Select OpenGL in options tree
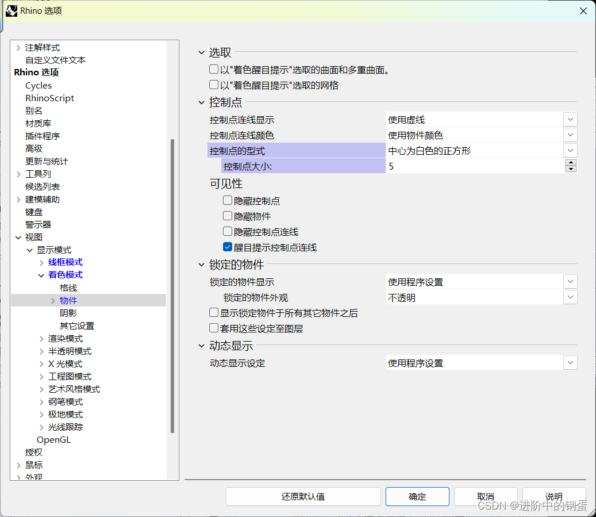The image size is (596, 517). pyautogui.click(x=53, y=440)
